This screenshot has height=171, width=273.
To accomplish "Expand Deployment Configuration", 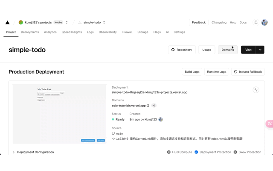I will point(33,152).
